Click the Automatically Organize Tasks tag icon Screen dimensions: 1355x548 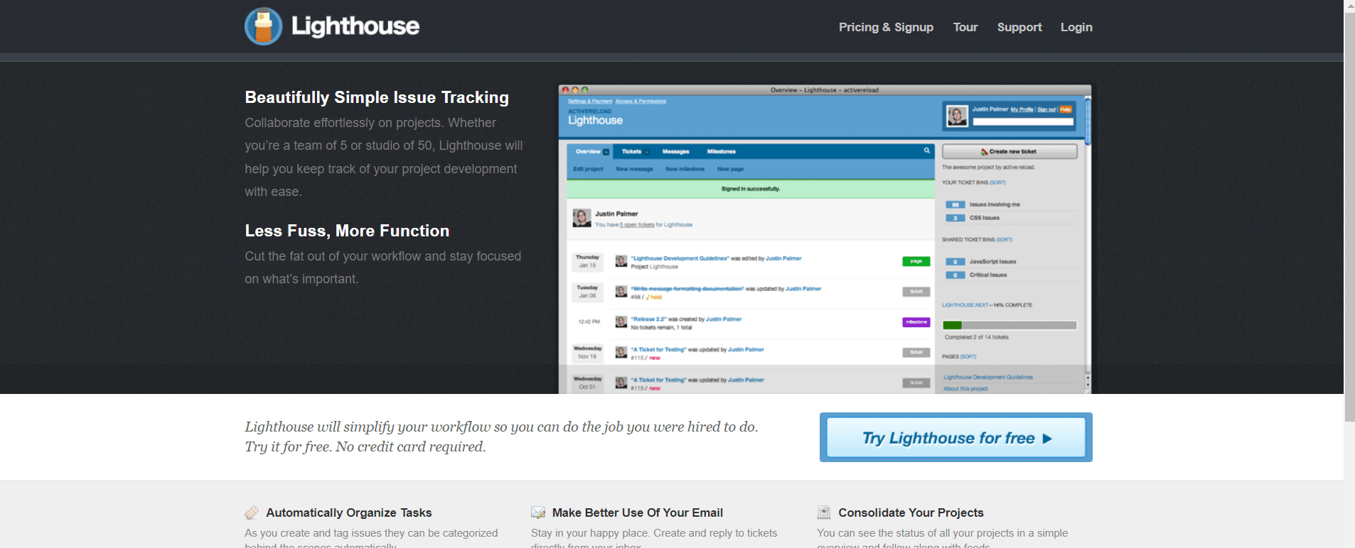252,513
